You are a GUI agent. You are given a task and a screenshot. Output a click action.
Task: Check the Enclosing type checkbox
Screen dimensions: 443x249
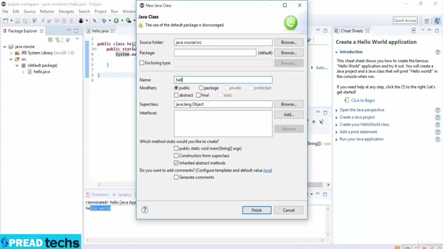pos(142,63)
